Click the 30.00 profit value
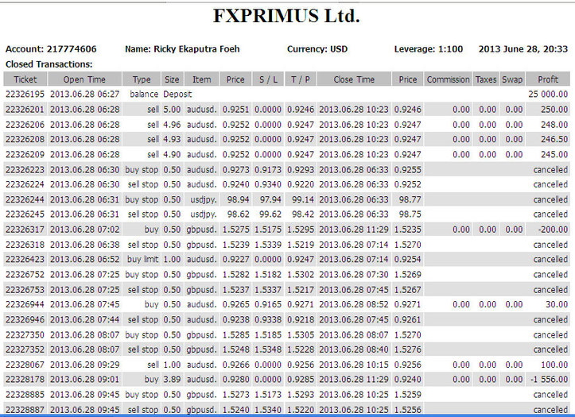The image size is (575, 417). point(556,304)
